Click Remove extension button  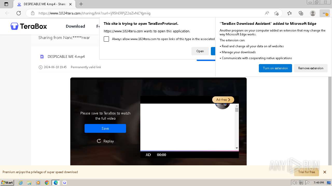(x=311, y=68)
